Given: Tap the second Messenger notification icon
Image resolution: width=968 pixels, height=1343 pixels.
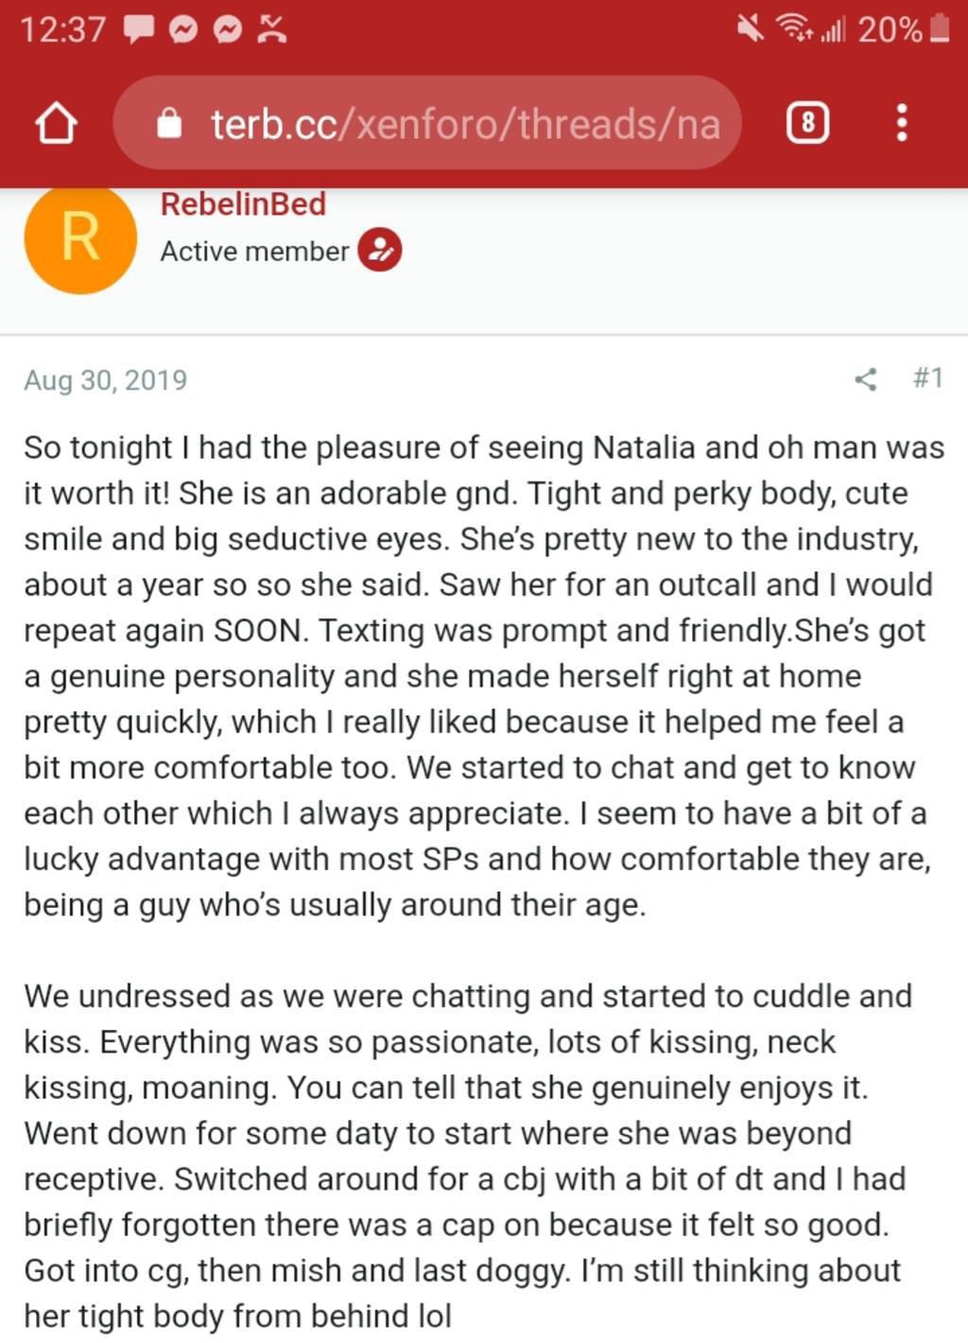Looking at the screenshot, I should (227, 30).
